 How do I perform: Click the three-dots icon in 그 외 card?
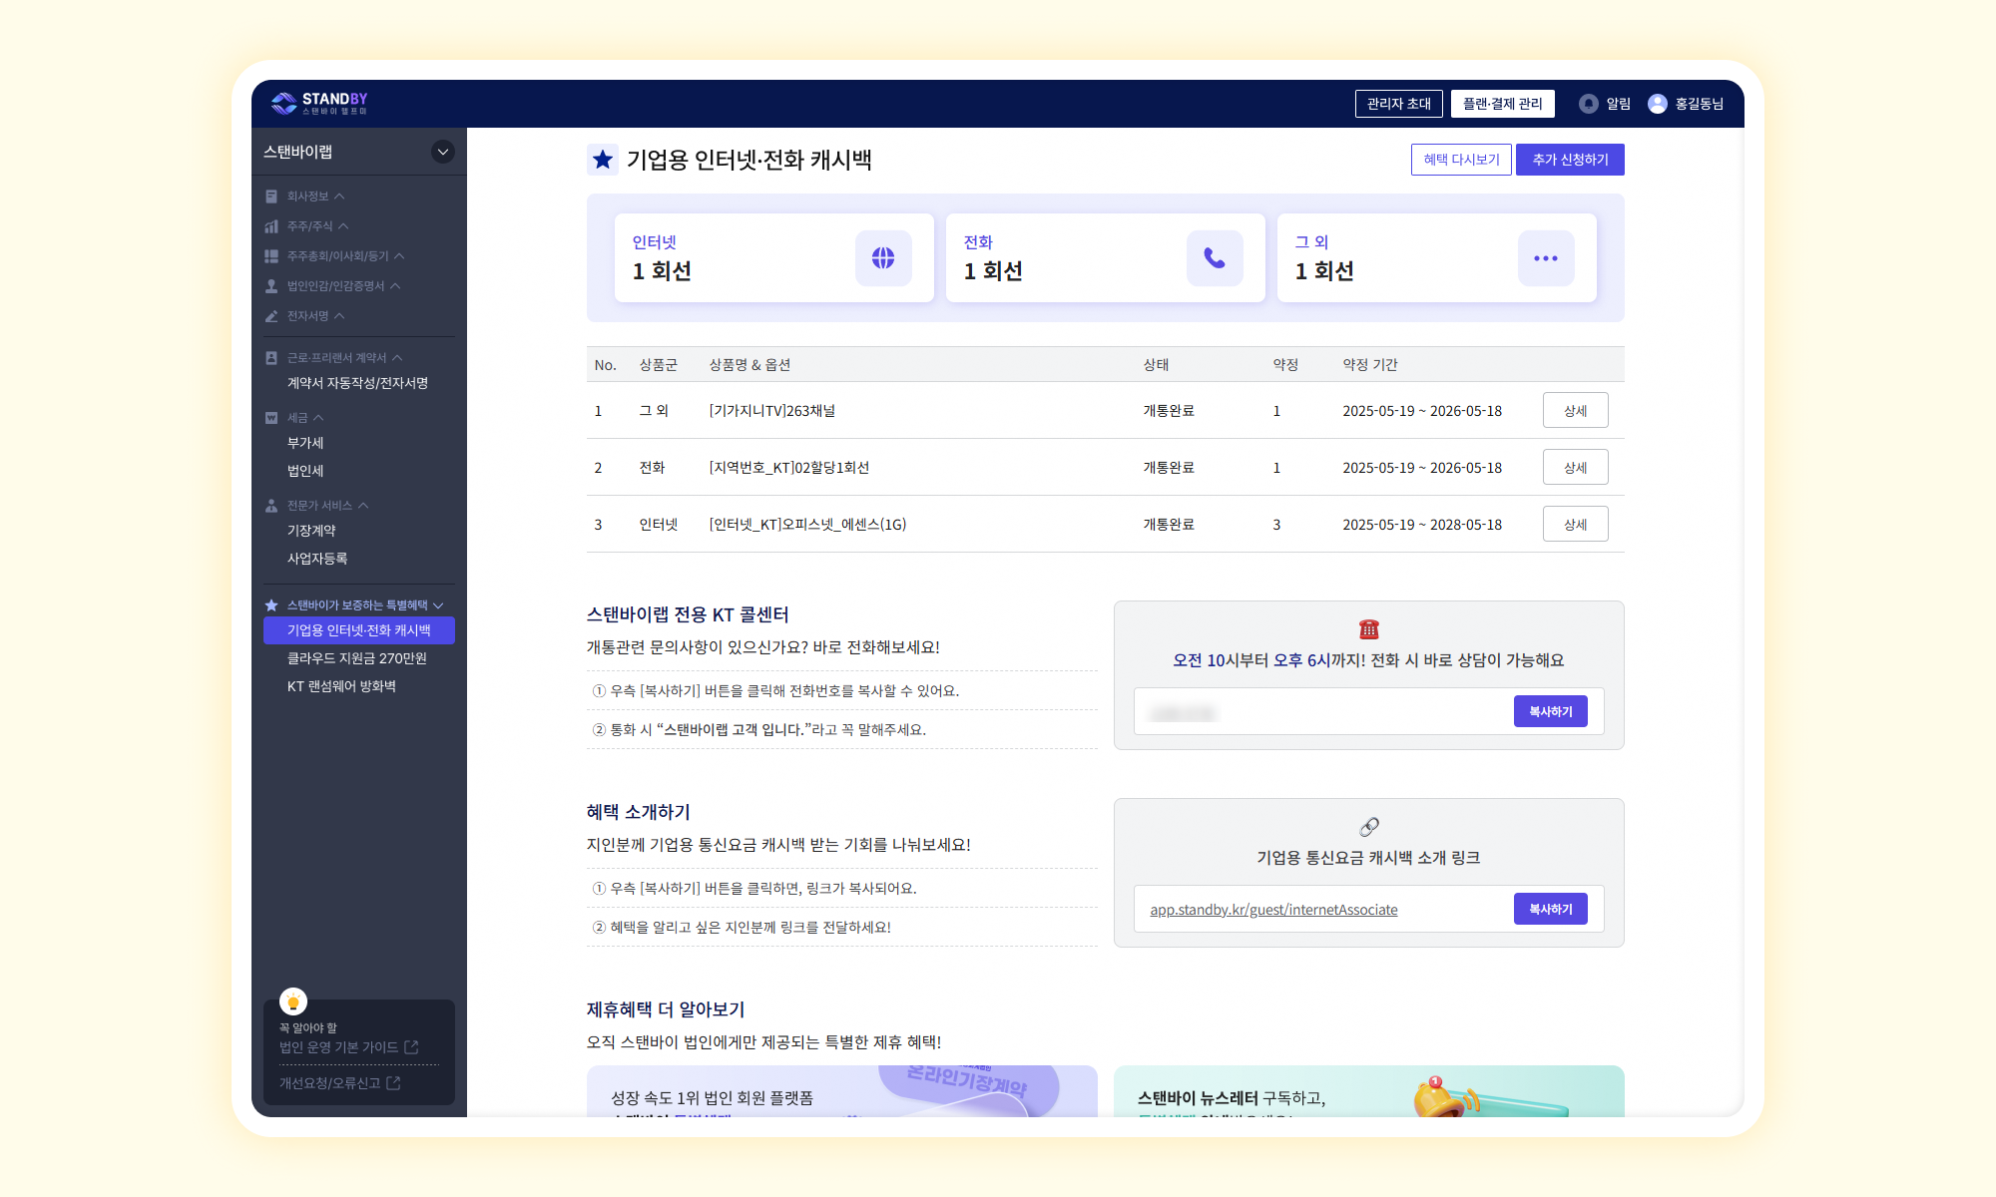pos(1545,258)
